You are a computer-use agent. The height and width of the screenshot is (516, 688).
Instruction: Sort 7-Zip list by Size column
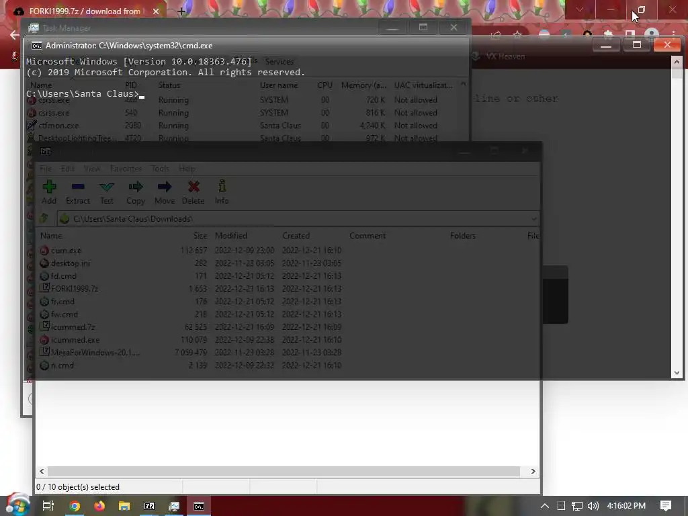pyautogui.click(x=200, y=236)
